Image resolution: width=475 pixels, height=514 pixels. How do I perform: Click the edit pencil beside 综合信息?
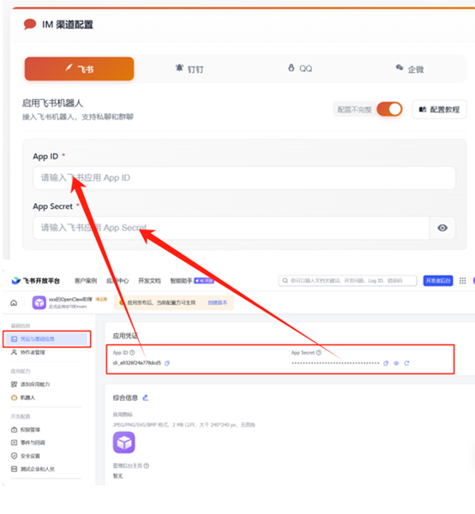click(146, 397)
